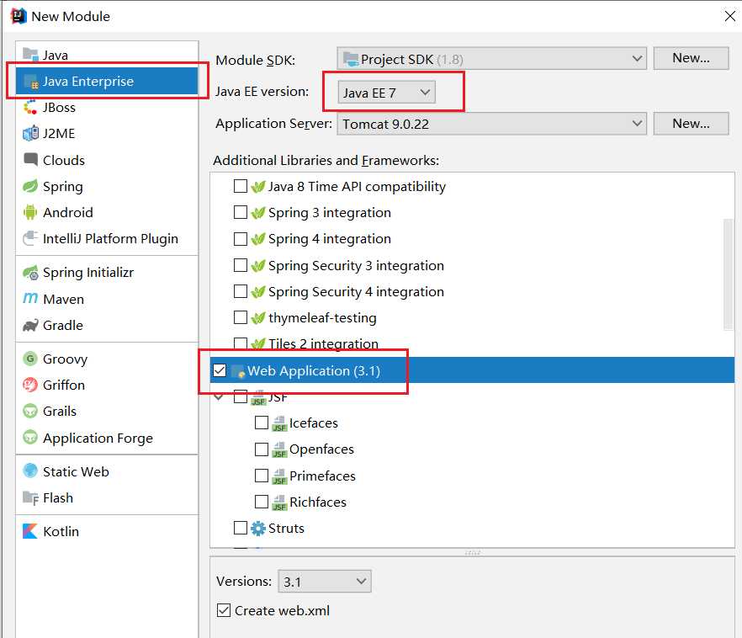Click the Application Forge icon
This screenshot has width=742, height=638.
tap(30, 438)
